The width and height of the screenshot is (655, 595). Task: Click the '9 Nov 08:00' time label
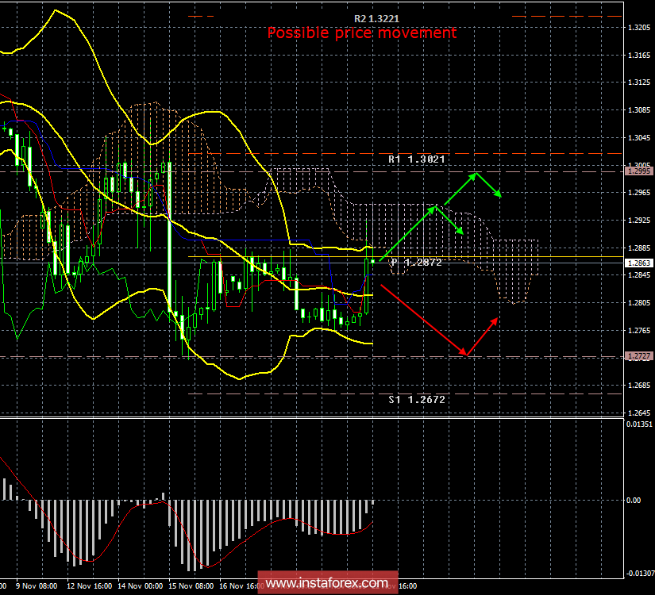(x=37, y=585)
